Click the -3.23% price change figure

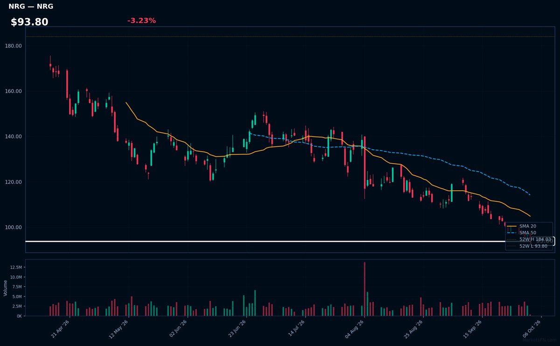[x=141, y=21]
